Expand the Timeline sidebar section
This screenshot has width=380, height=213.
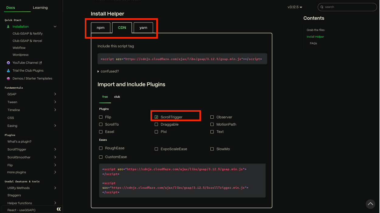55,110
